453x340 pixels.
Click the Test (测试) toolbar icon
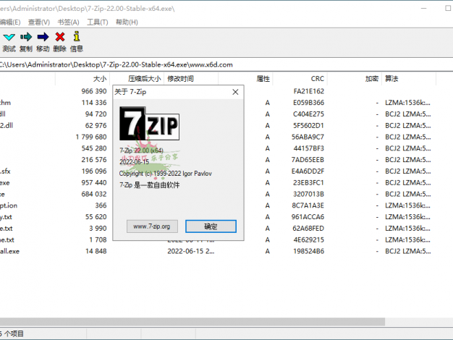click(x=9, y=37)
